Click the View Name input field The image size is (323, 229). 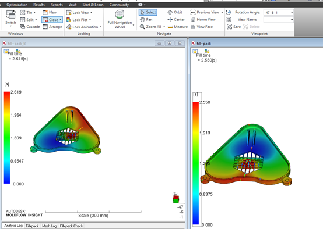[x=277, y=20]
